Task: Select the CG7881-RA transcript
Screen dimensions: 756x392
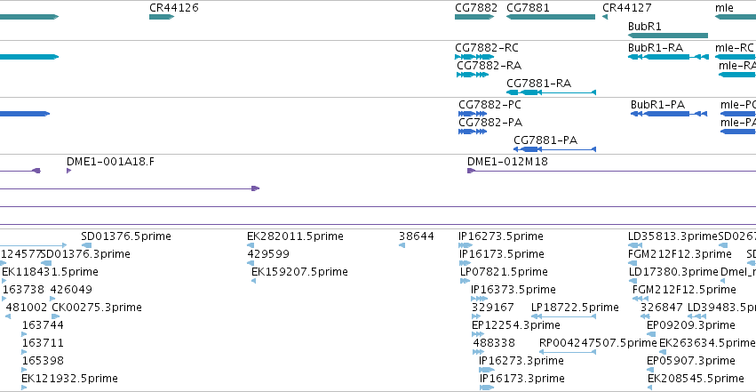Action: (551, 92)
